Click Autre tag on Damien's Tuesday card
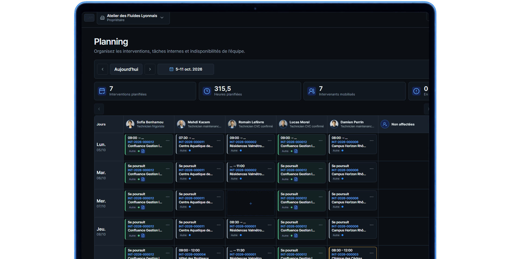This screenshot has height=259, width=517. [x=336, y=179]
